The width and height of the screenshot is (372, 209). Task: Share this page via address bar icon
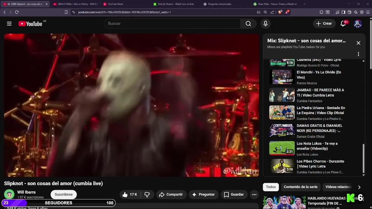point(272,12)
